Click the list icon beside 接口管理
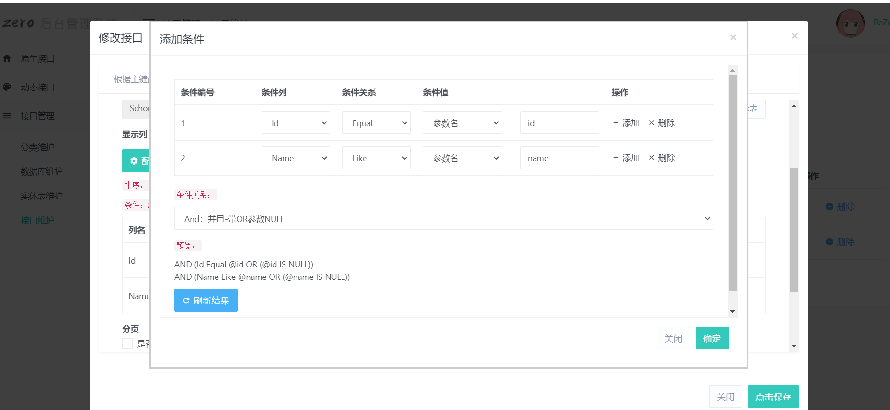Screen dimensions: 890x410 click(x=7, y=116)
